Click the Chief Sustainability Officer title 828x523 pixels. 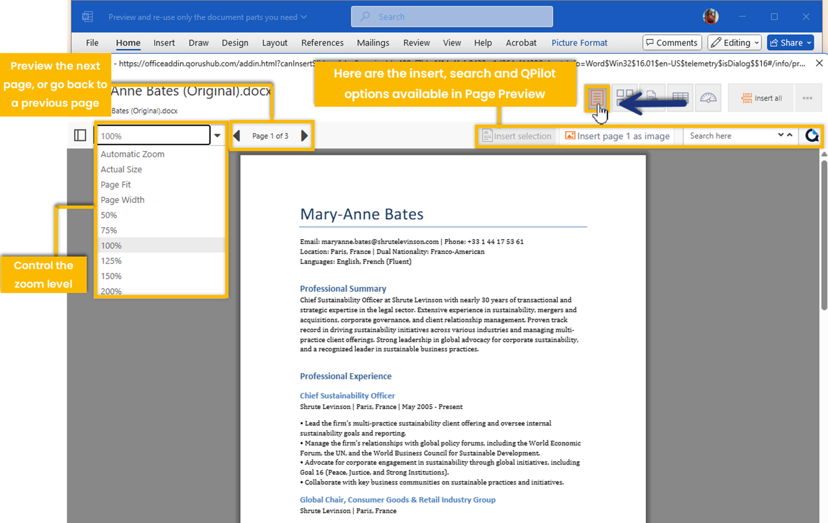(347, 396)
